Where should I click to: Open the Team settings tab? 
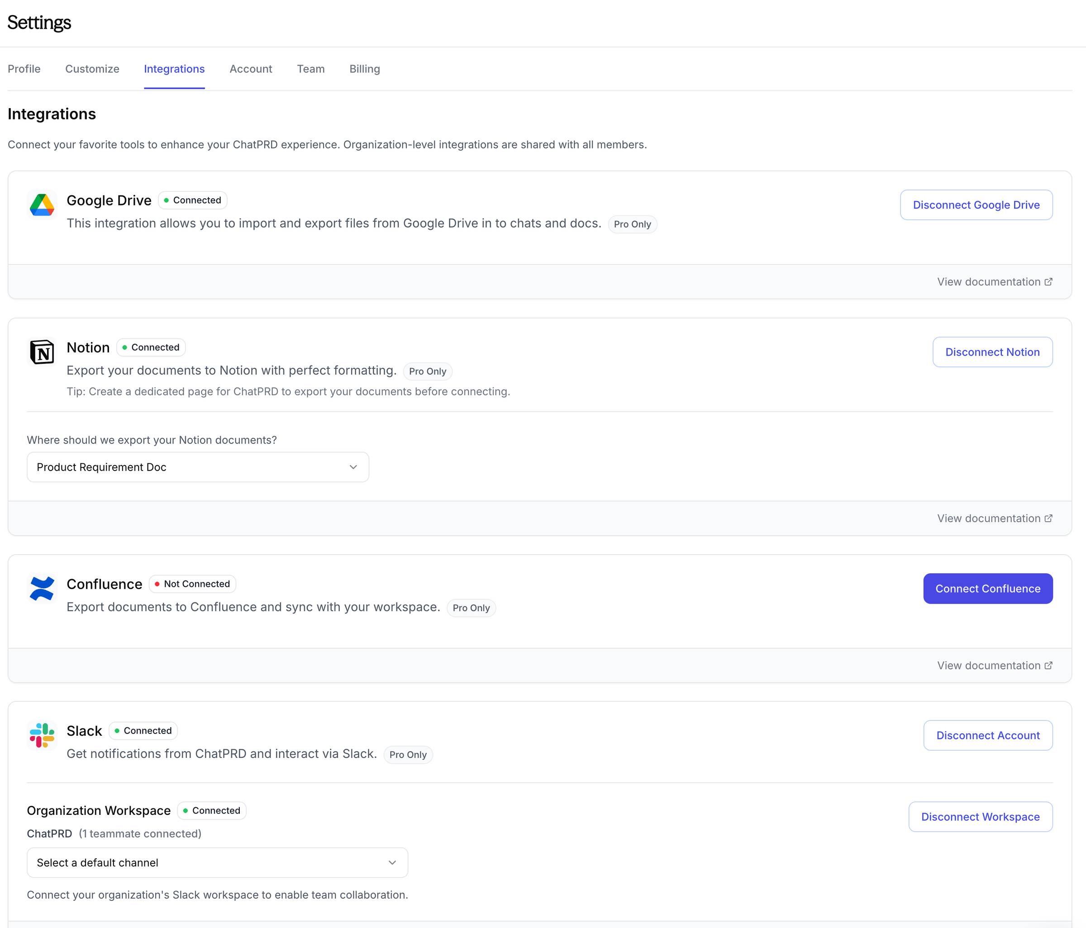[311, 69]
